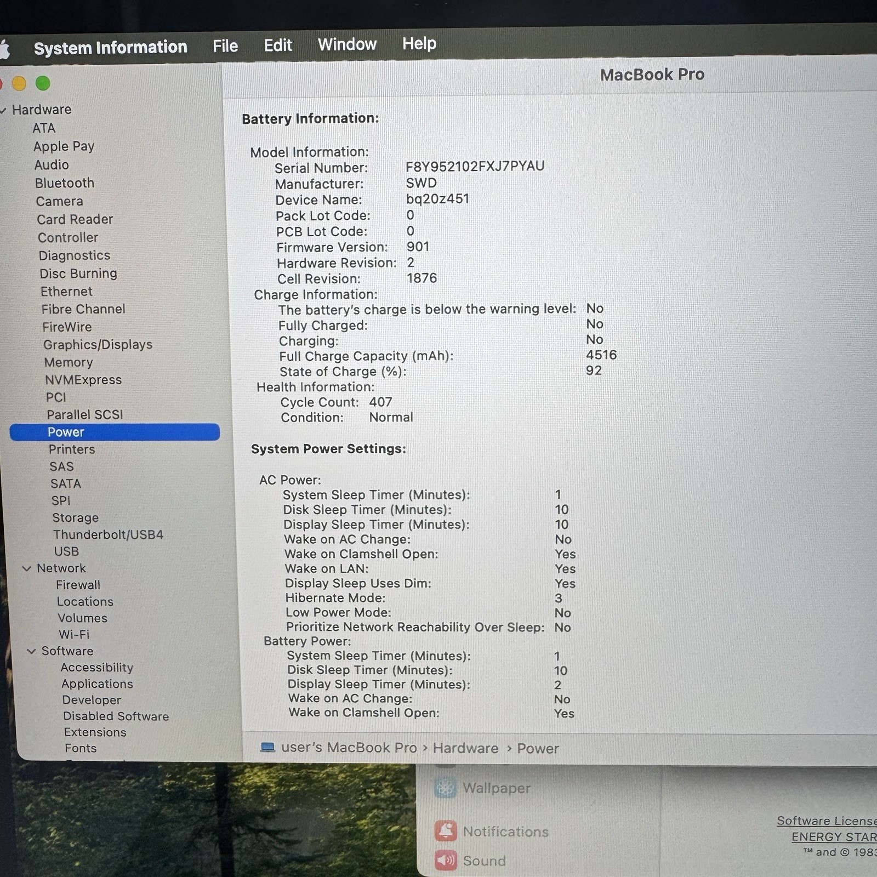Select Wi-Fi under Network

pyautogui.click(x=74, y=635)
